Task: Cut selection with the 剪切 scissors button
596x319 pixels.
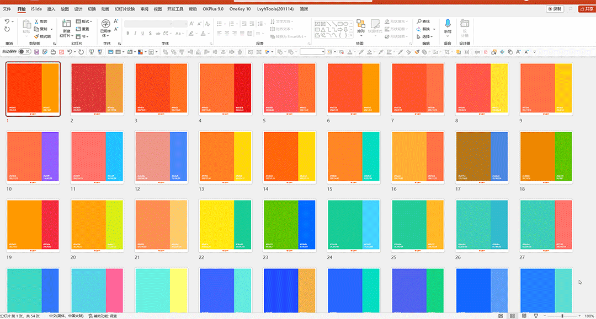Action: pos(41,21)
